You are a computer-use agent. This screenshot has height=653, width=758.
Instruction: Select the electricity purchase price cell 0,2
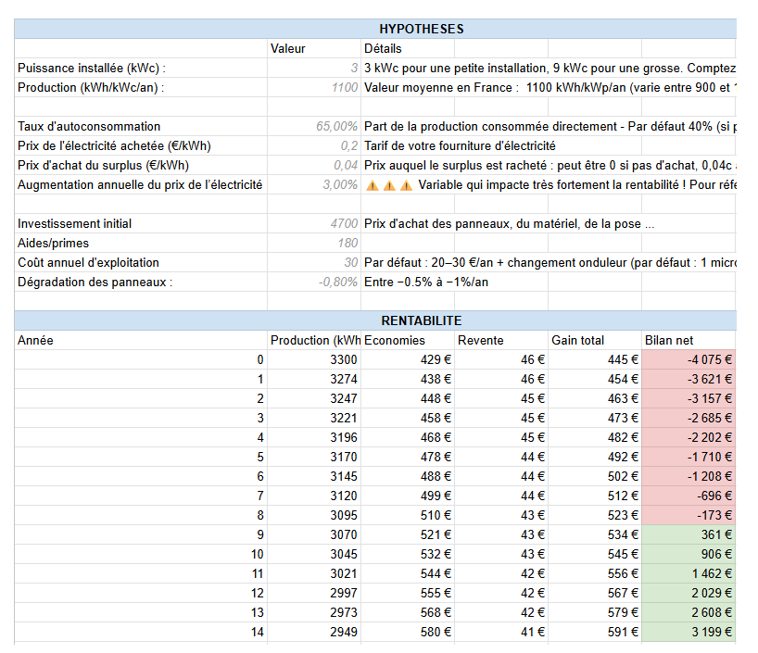[x=314, y=145]
